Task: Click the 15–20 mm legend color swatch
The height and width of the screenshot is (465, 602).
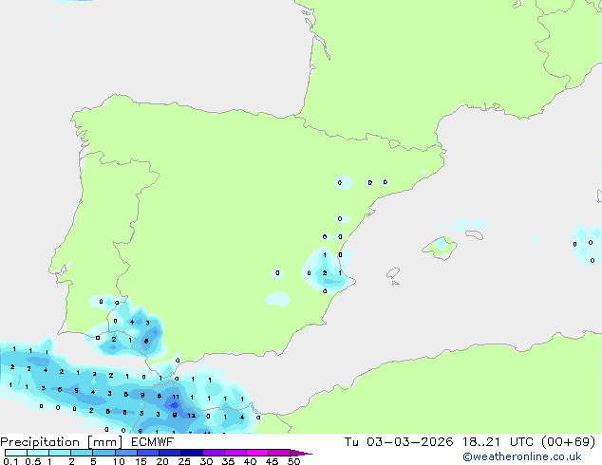Action: click(147, 453)
